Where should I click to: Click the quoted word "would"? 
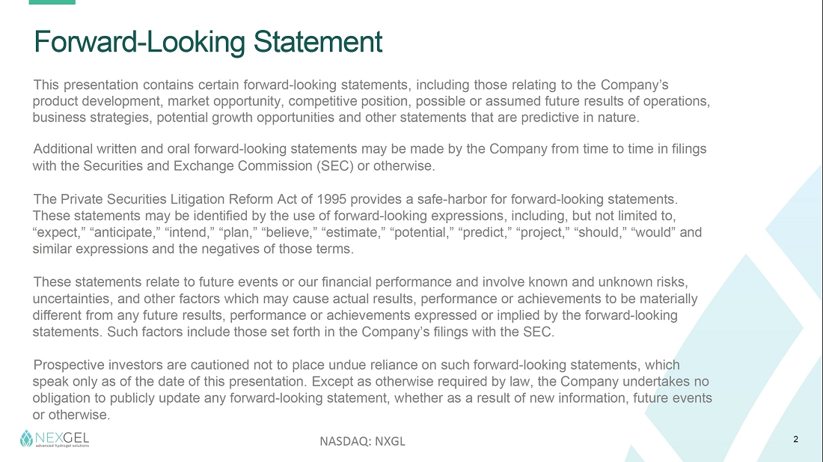[655, 232]
